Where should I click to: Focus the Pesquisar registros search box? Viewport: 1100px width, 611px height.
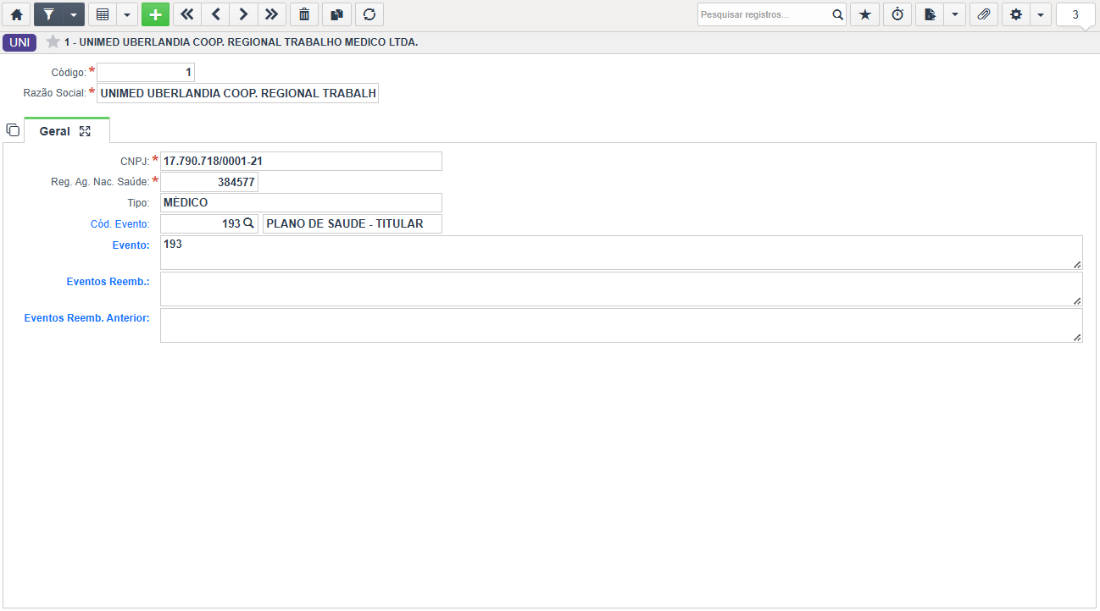[763, 14]
